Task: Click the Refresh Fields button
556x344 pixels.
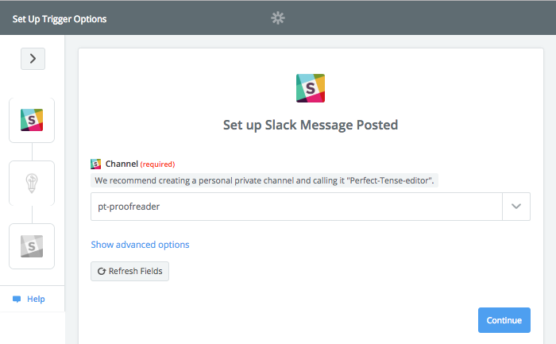Action: tap(129, 271)
